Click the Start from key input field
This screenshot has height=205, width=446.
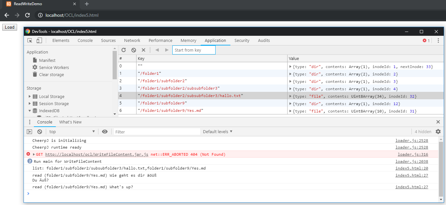(194, 50)
